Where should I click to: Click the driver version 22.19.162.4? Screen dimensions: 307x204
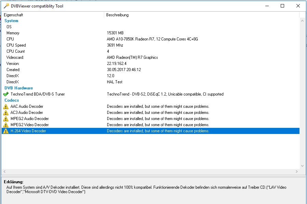coord(117,64)
